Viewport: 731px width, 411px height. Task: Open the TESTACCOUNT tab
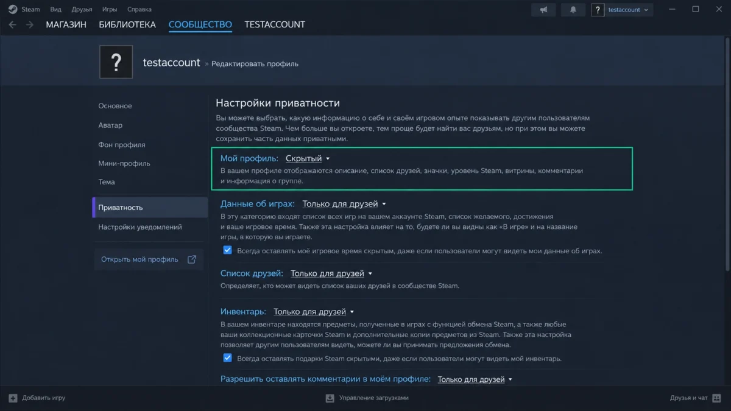(x=275, y=25)
